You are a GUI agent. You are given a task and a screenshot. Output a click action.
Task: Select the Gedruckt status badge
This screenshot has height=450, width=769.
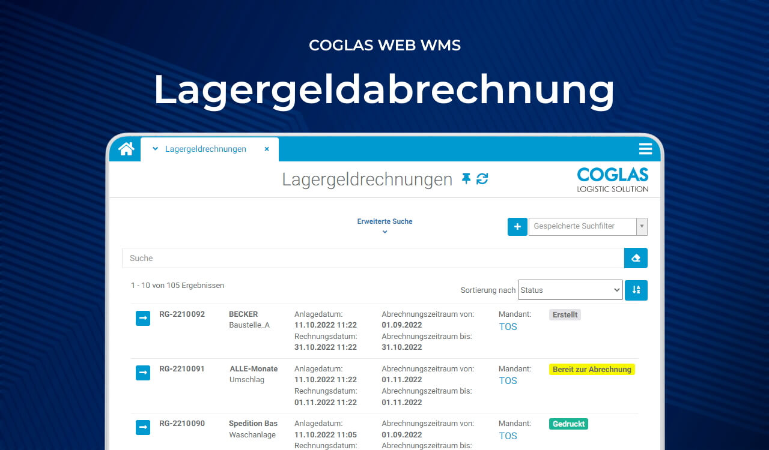568,424
